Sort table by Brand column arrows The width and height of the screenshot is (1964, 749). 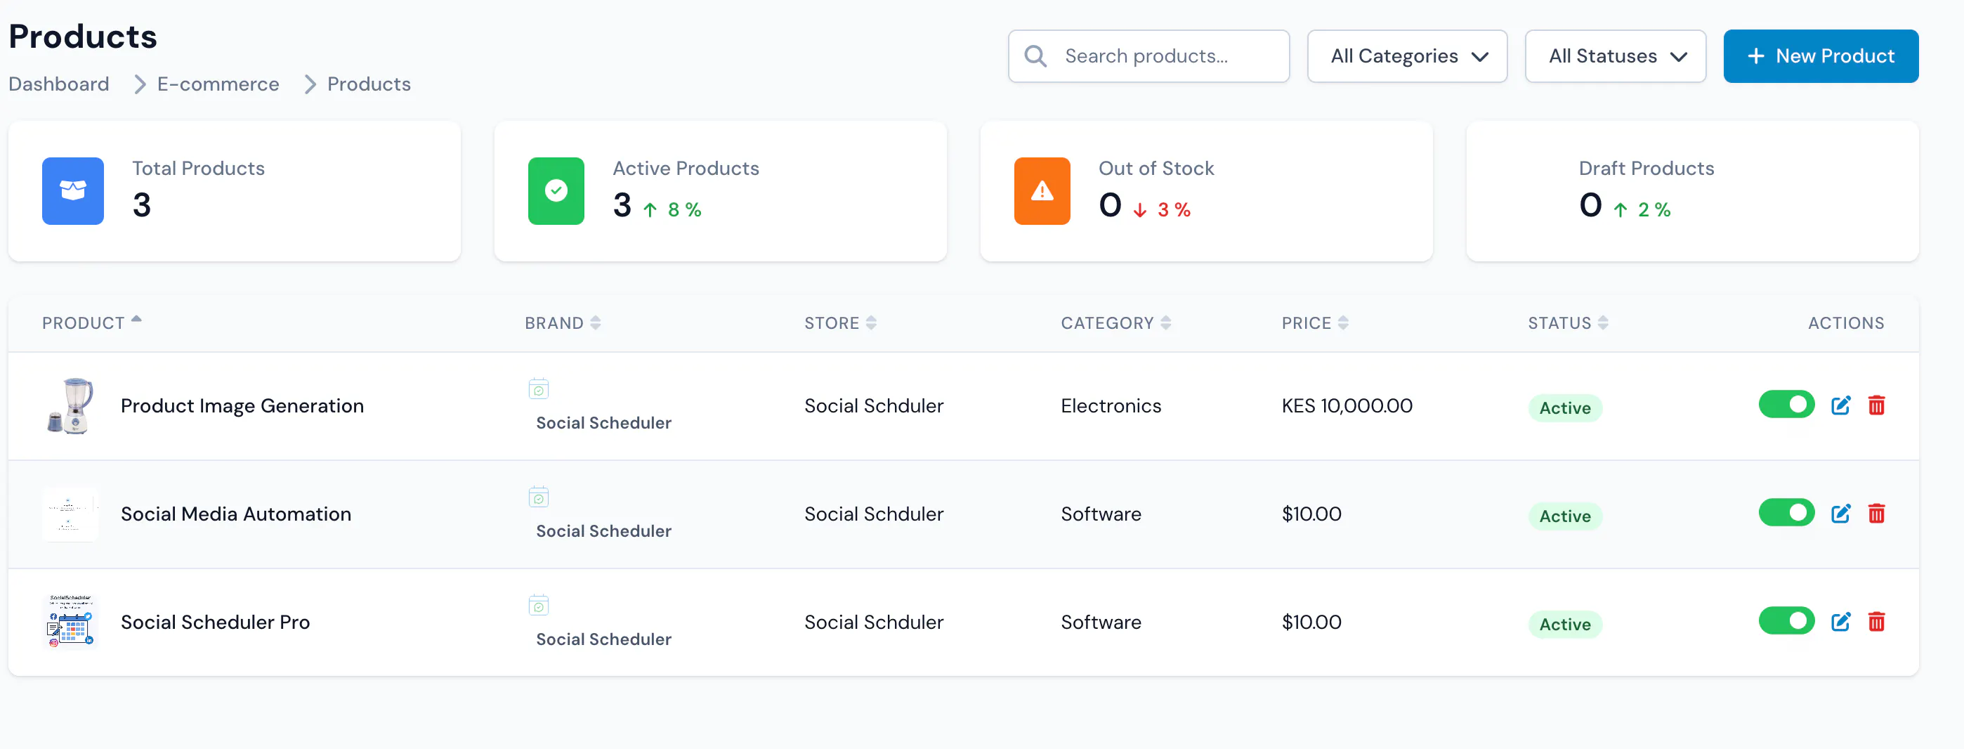point(596,323)
